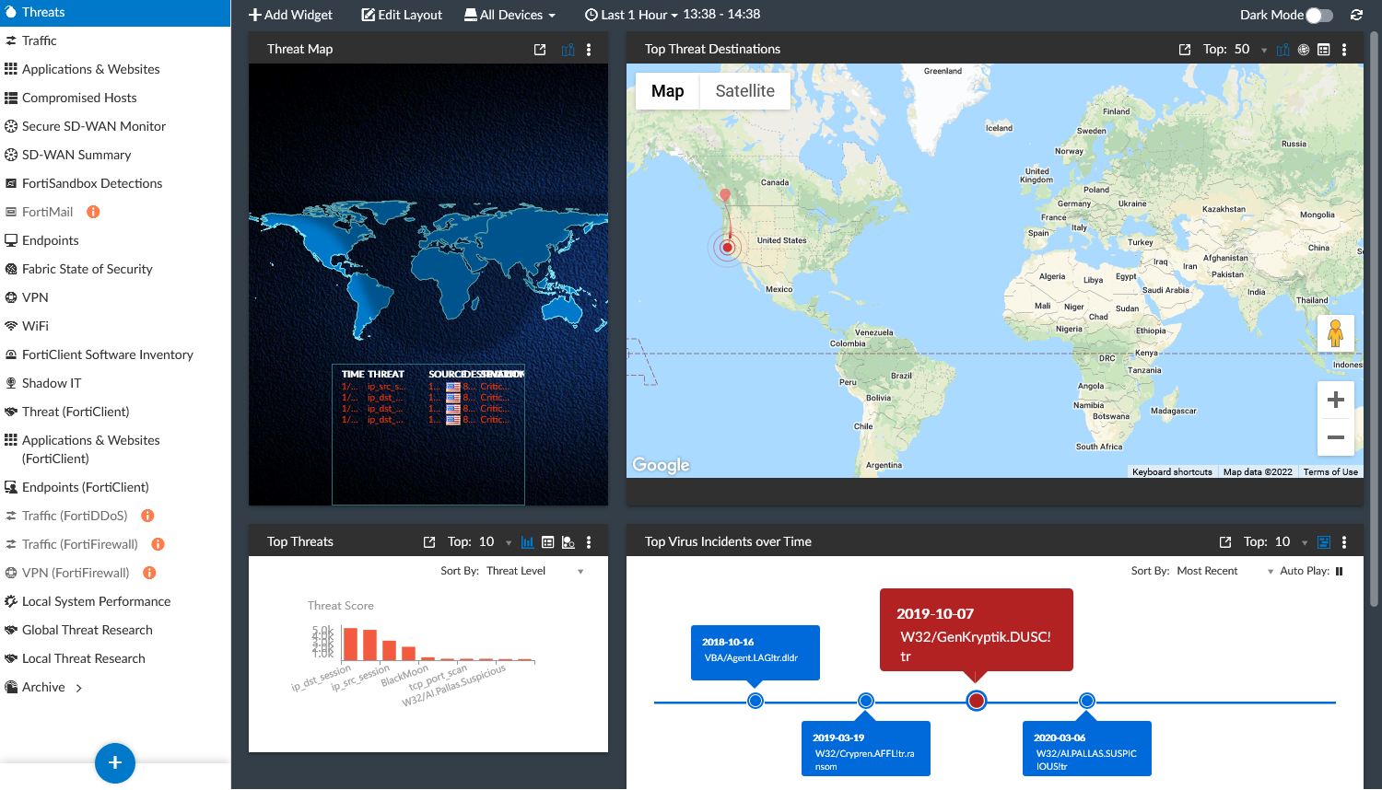The width and height of the screenshot is (1382, 790).
Task: Open the All Devices dropdown
Action: pyautogui.click(x=509, y=15)
